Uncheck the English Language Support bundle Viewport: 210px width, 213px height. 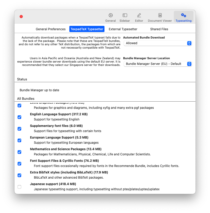coord(19,117)
